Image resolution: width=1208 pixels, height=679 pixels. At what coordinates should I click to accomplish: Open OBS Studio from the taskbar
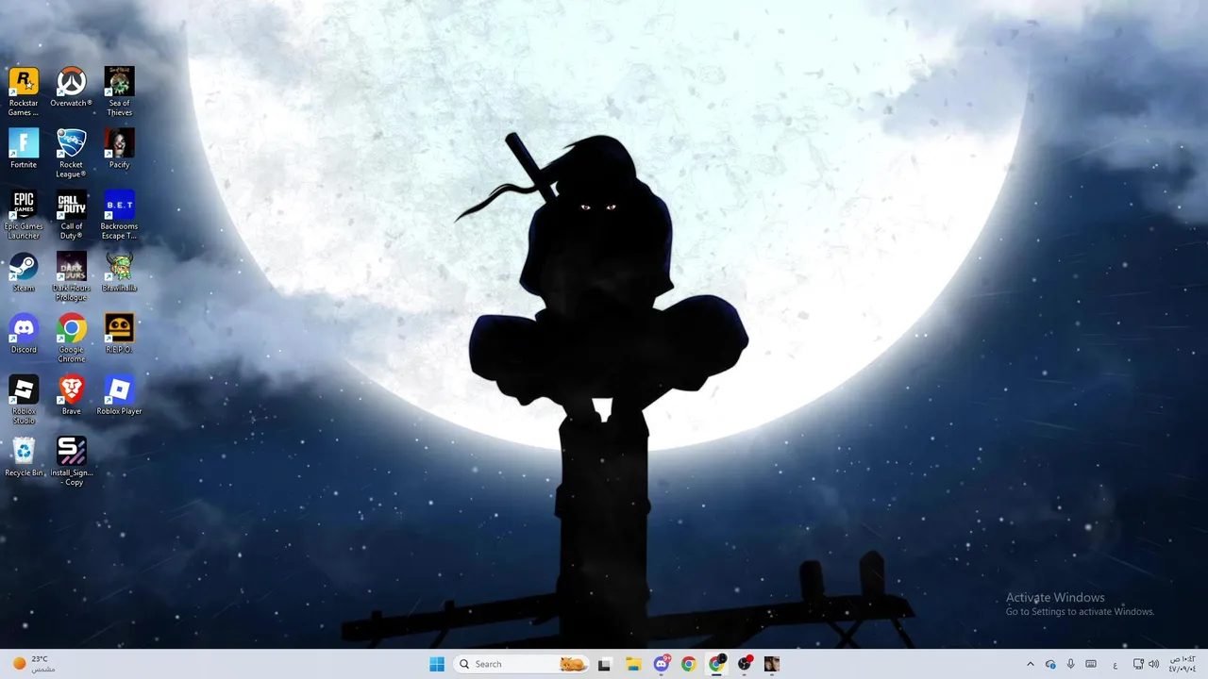click(x=745, y=664)
